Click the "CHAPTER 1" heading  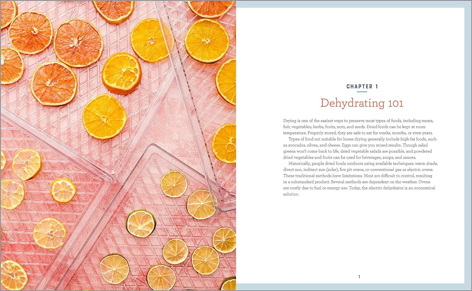[x=362, y=87]
